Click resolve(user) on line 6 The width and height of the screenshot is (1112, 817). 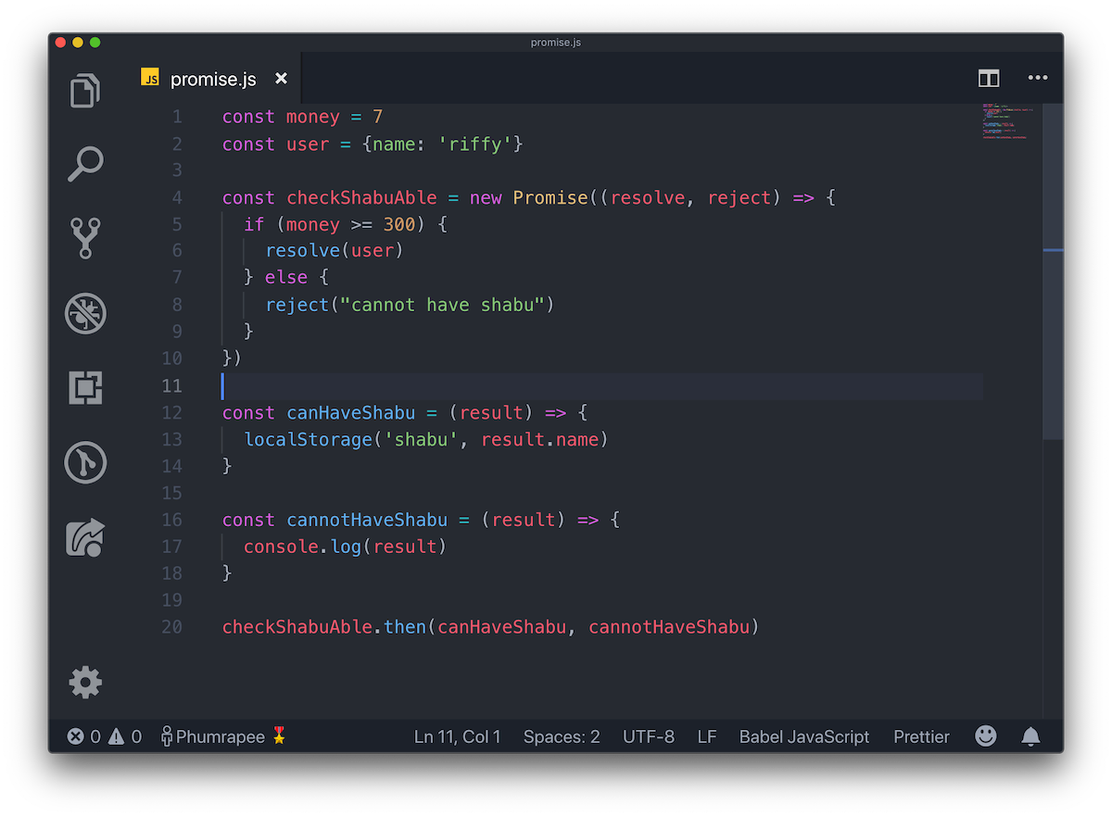[x=335, y=251]
